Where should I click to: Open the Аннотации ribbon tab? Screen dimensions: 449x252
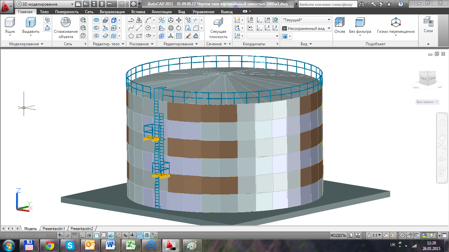(162, 12)
